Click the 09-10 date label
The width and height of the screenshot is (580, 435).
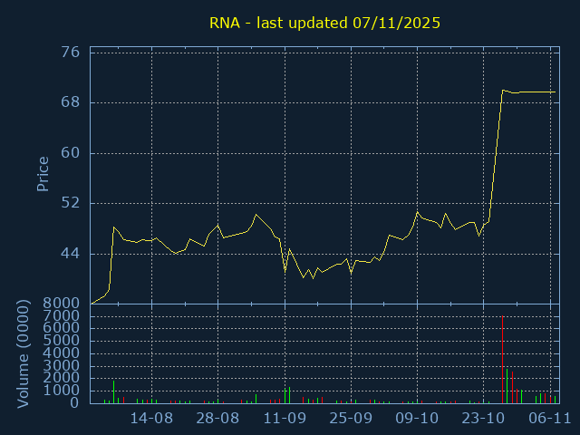[x=417, y=419]
